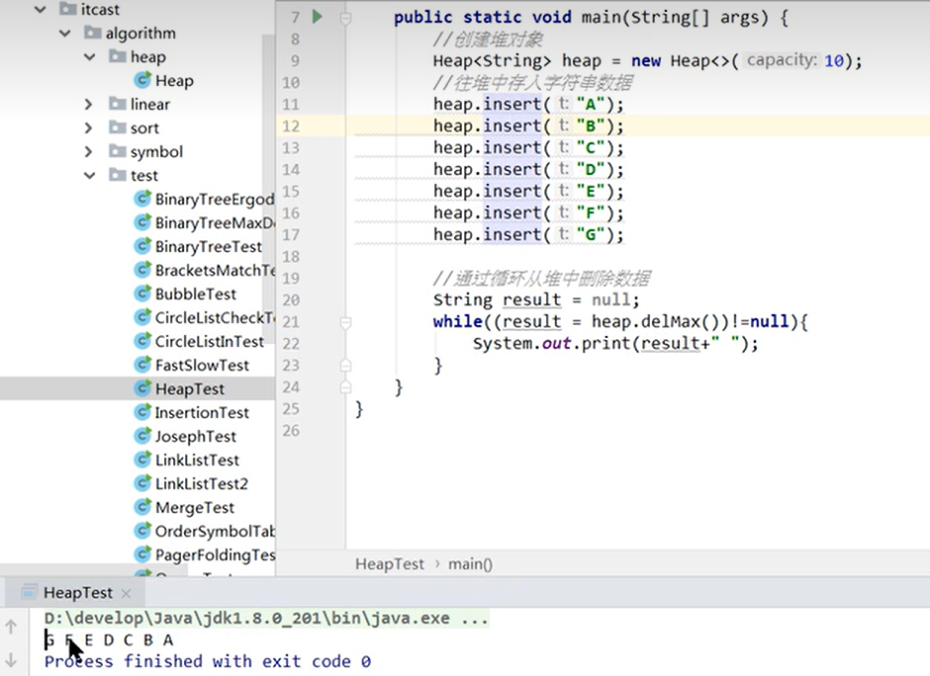Click the HeapTest class icon
The width and height of the screenshot is (930, 676).
[x=142, y=388]
